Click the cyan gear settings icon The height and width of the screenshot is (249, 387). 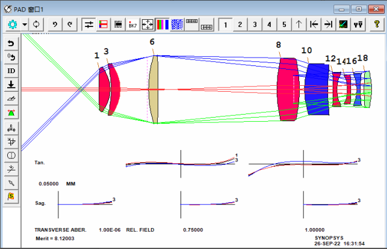pyautogui.click(x=13, y=25)
